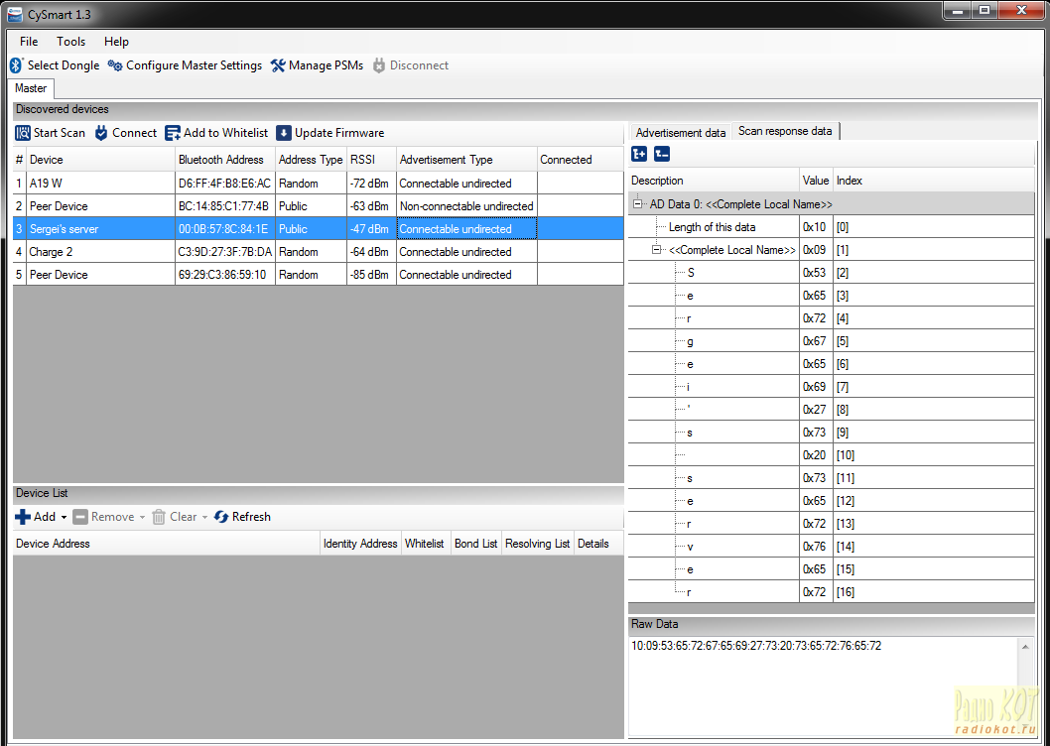Switch to the Advertisement data tab
Screen dimensions: 1050x746
pos(681,133)
